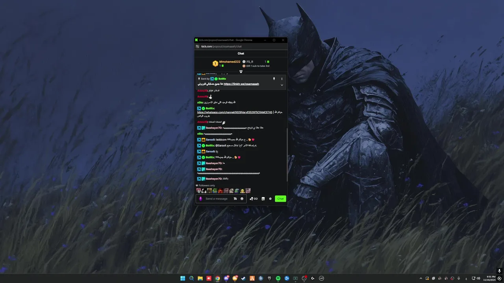Screen dimensions: 504x283
Task: Open the Windows Start menu
Action: [x=183, y=278]
